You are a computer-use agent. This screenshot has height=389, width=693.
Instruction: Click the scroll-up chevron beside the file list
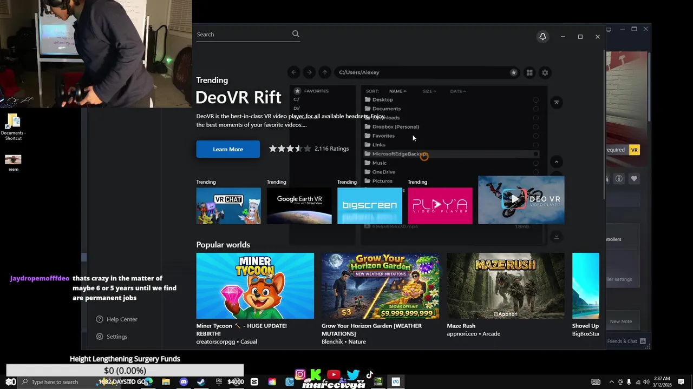point(556,162)
